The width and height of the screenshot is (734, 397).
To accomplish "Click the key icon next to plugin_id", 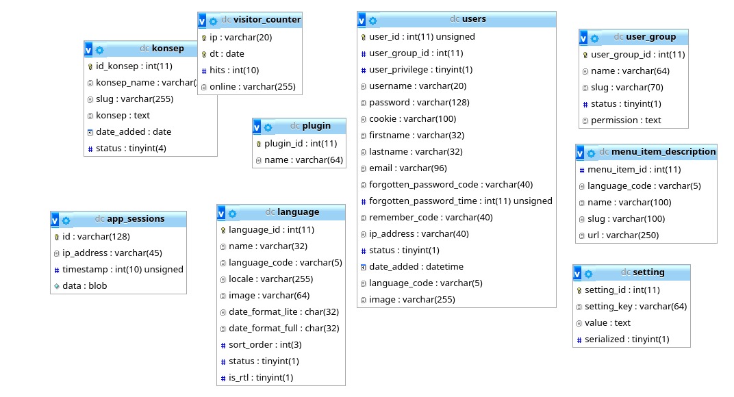I will tap(259, 144).
